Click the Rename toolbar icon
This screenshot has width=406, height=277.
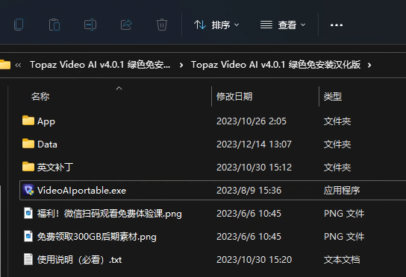point(90,25)
